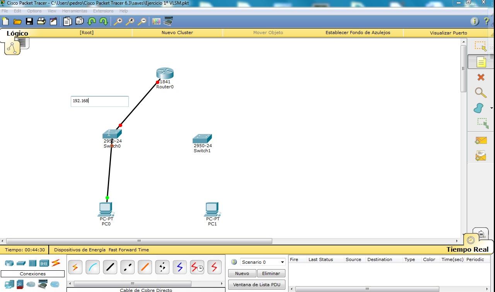Launch the Activity Wizard icon
The height and width of the screenshot is (292, 495).
click(53, 21)
